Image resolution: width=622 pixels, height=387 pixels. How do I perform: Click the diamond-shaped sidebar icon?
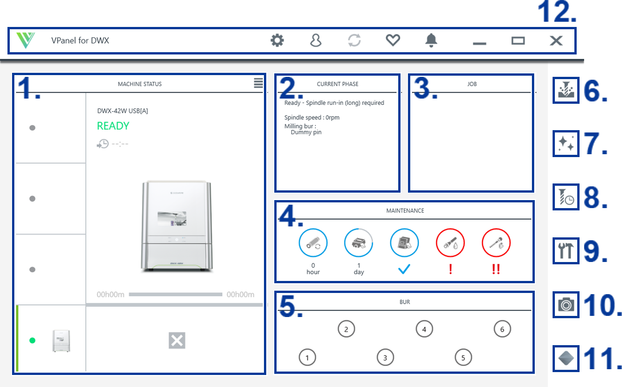[x=566, y=358]
